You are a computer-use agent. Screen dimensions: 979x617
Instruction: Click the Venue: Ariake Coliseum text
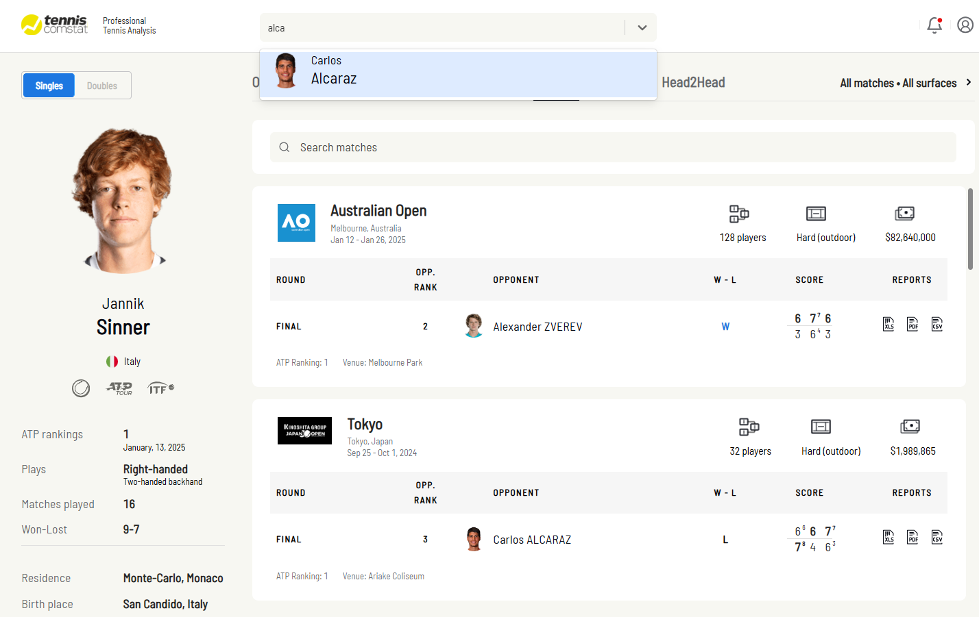[x=383, y=577]
